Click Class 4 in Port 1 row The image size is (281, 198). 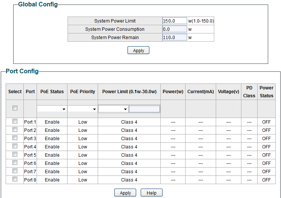tap(129, 122)
